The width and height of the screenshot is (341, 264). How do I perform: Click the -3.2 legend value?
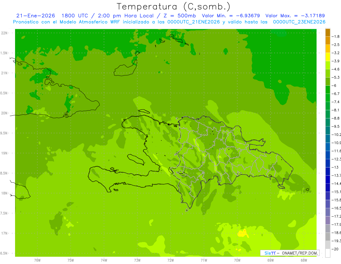[x=336, y=53]
